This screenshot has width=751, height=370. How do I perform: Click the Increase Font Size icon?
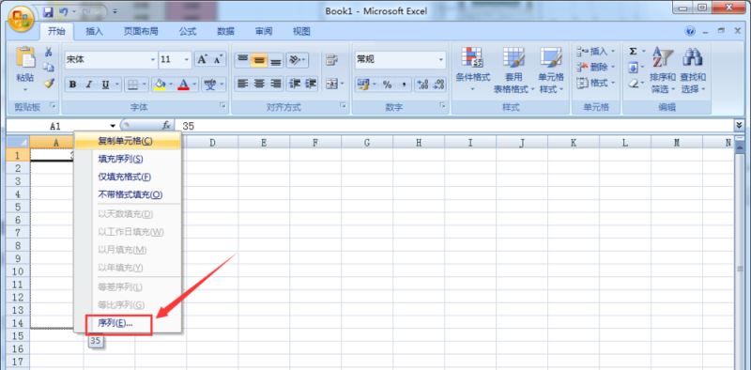202,59
